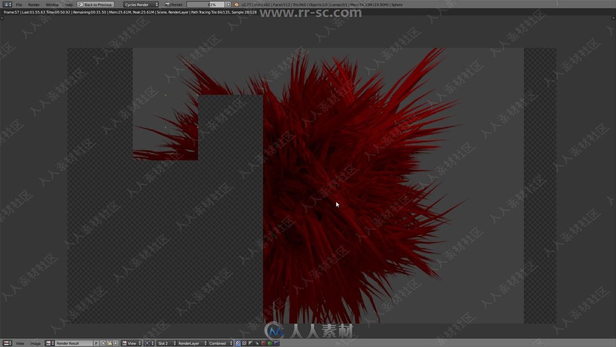Screen dimensions: 616x347
Task: Click the 'Last:01:55.63' render status text
Action: point(34,12)
